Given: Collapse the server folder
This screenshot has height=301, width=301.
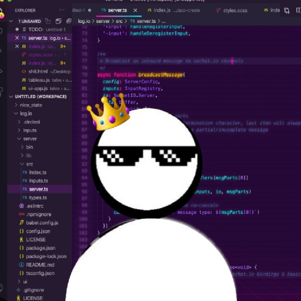Looking at the screenshot, I should pos(30,139).
